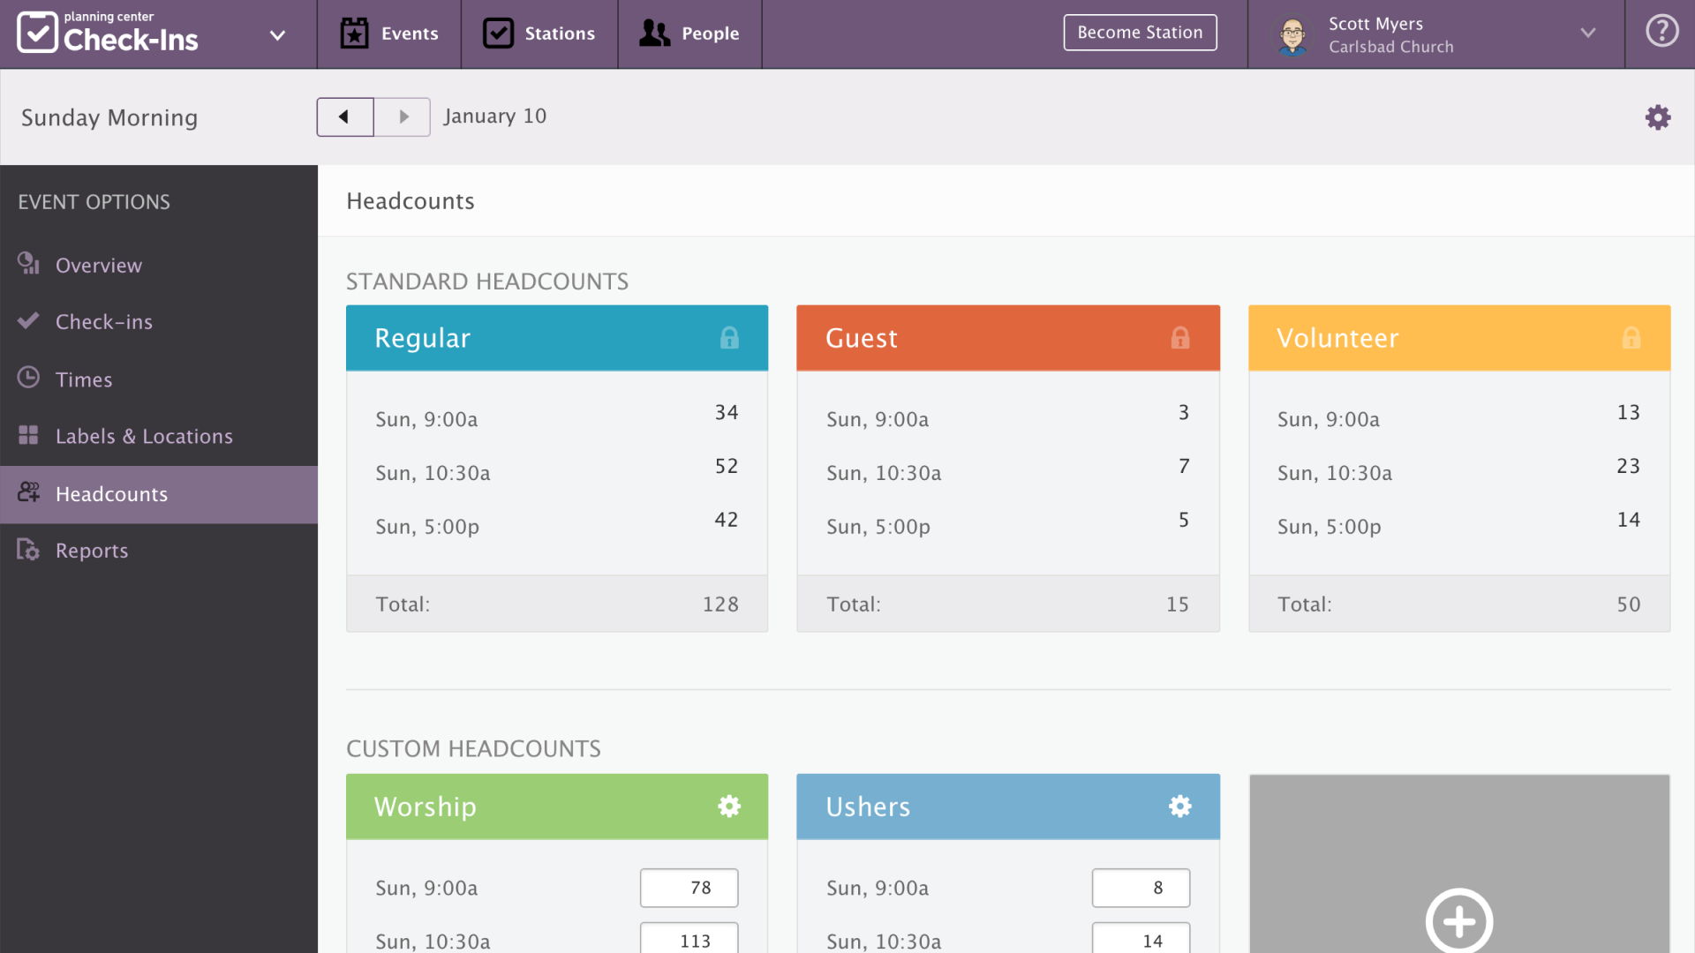Go to previous date with the back arrow
This screenshot has width=1695, height=953.
pos(344,116)
